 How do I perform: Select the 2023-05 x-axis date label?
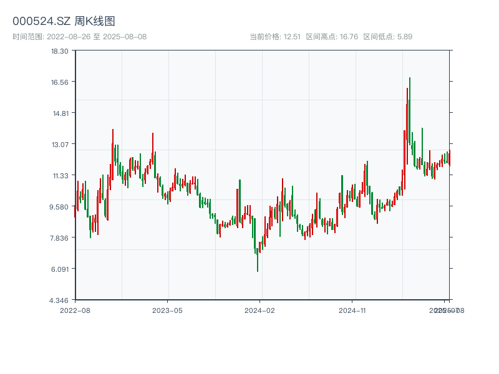click(x=167, y=310)
